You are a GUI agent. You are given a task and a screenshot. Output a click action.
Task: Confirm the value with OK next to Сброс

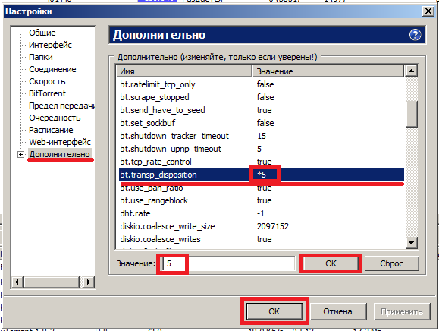coord(331,263)
